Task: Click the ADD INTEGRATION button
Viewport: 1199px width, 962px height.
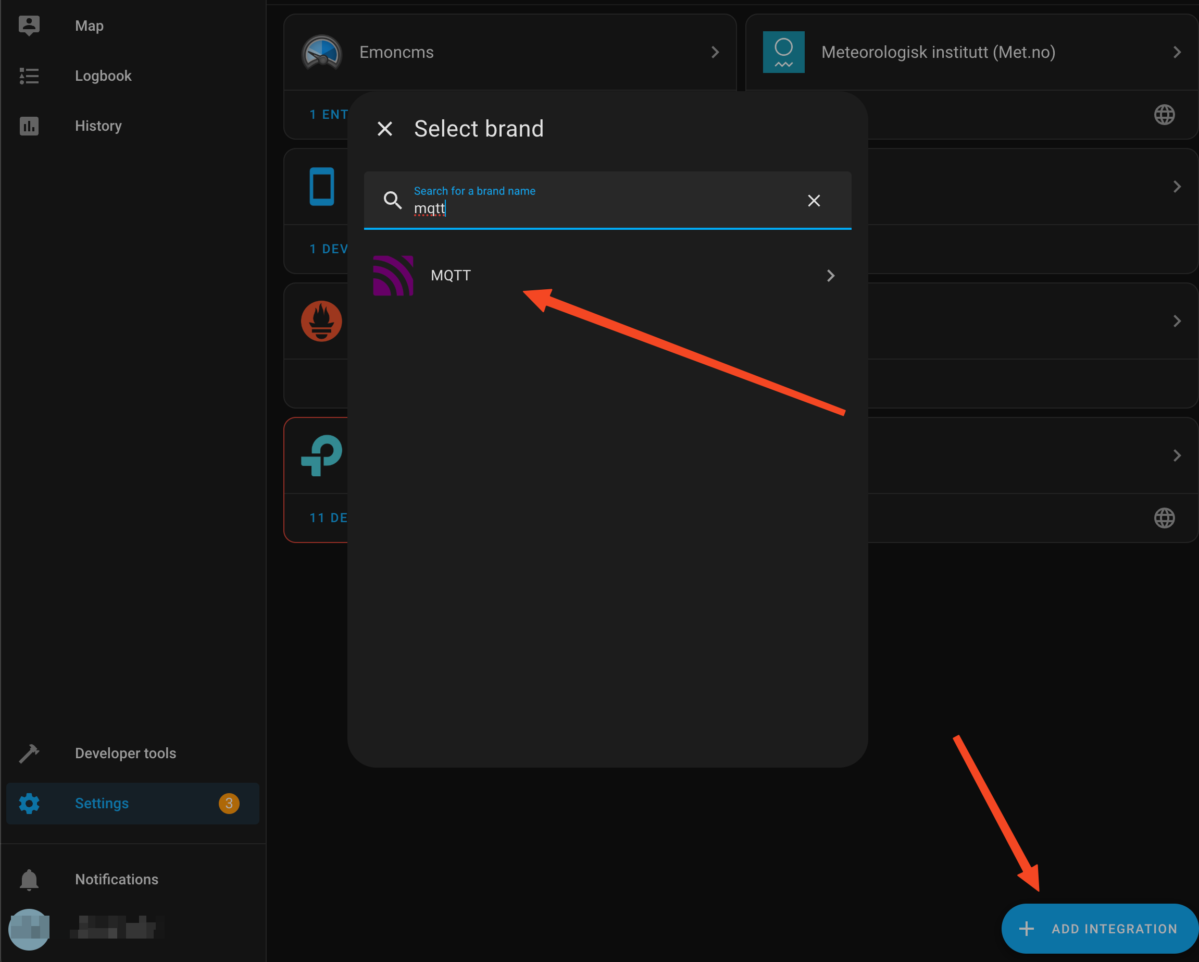Action: pos(1100,929)
